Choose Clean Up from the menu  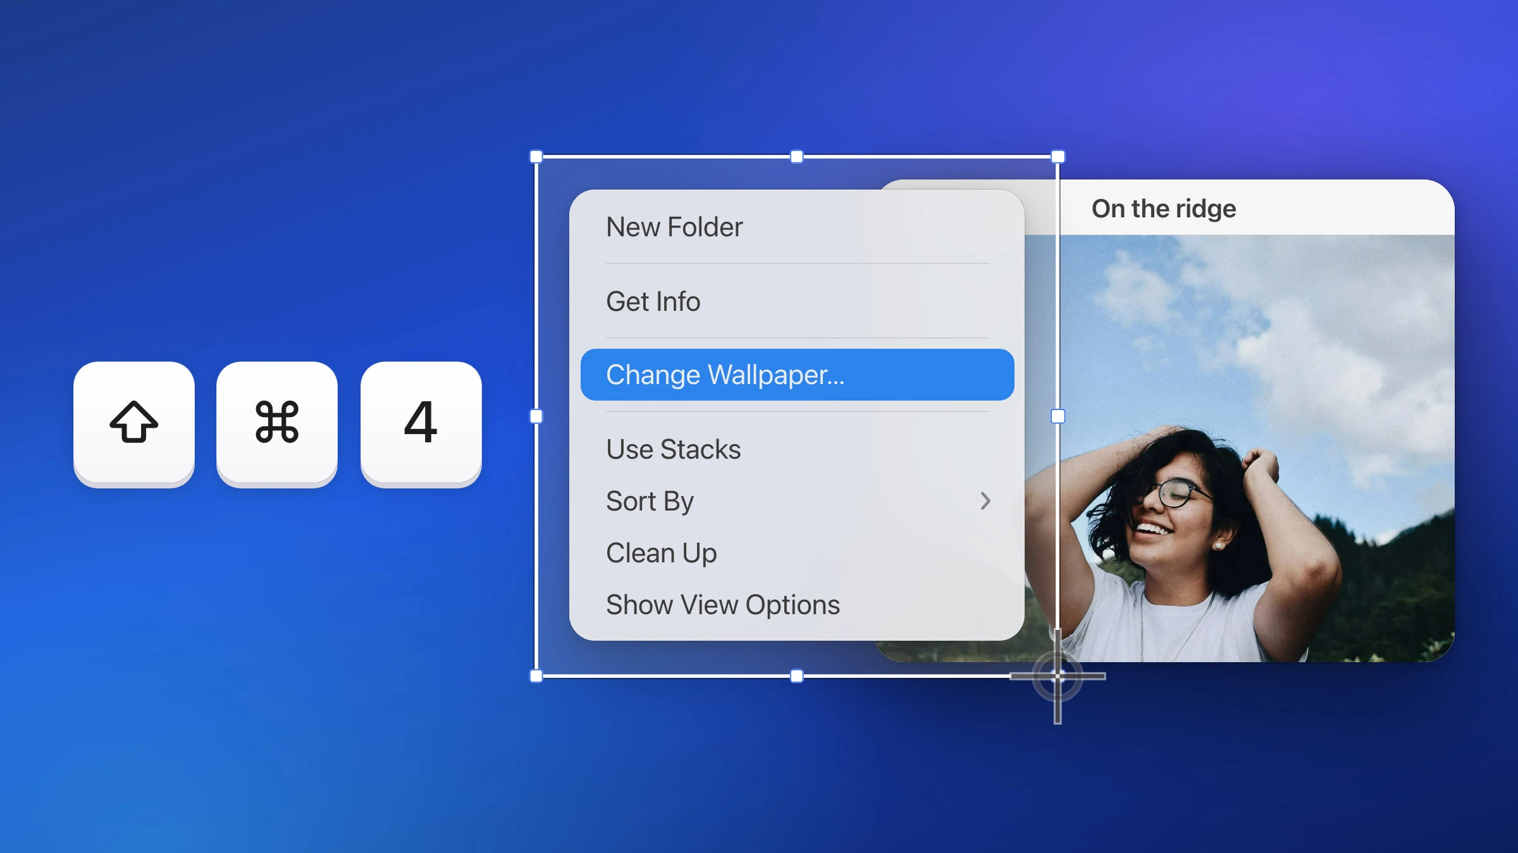pyautogui.click(x=797, y=553)
